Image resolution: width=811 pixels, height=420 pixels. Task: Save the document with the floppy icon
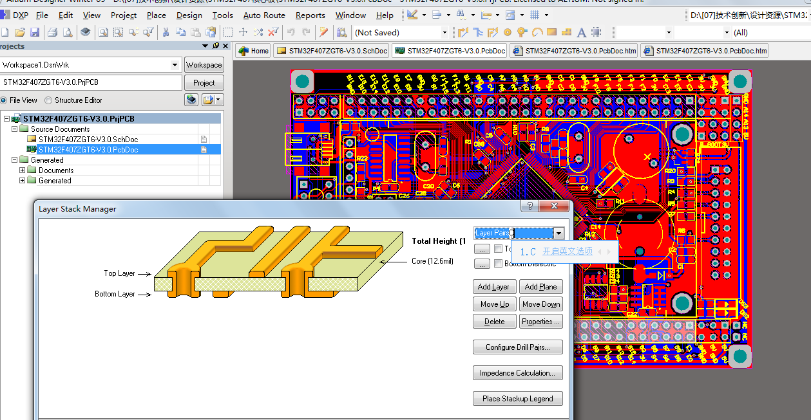[35, 32]
